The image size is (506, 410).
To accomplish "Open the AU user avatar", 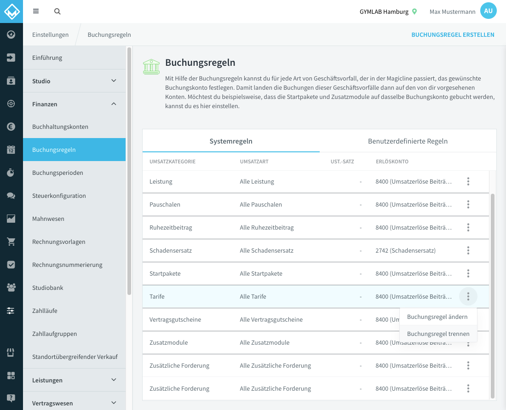I will point(488,11).
